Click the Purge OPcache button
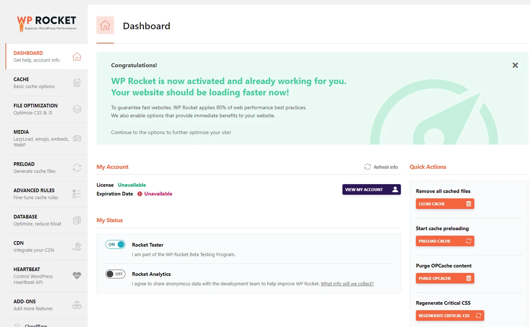The height and width of the screenshot is (327, 531). coord(445,278)
